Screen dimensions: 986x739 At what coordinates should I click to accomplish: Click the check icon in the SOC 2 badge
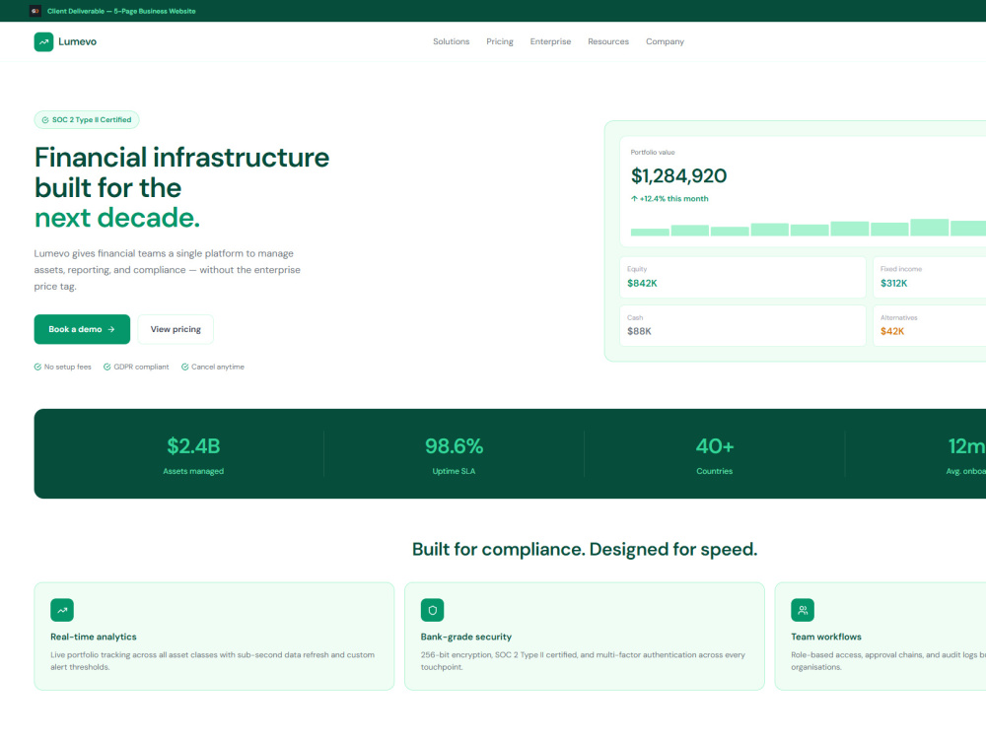(45, 120)
